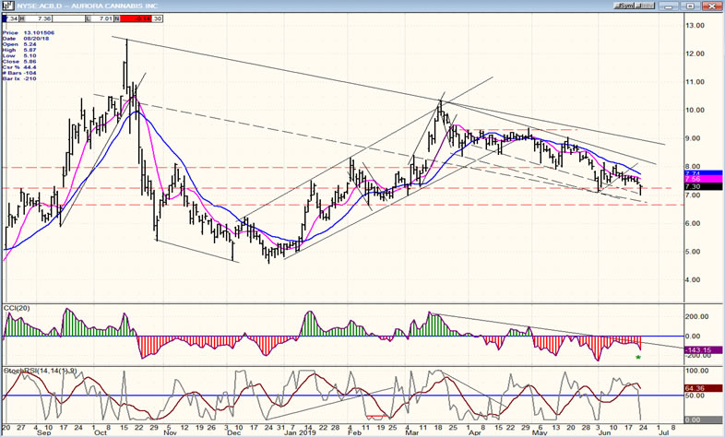Select the Low price field showing 7.01
The height and width of the screenshot is (437, 725).
click(x=107, y=18)
